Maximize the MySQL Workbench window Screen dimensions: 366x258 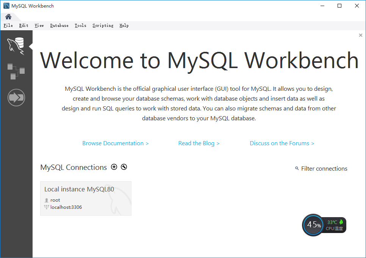pyautogui.click(x=339, y=6)
